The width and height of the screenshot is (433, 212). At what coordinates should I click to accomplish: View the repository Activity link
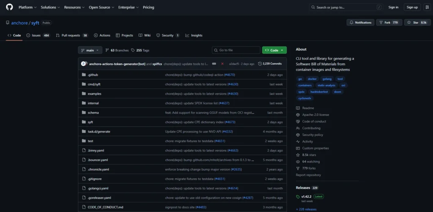coord(304,141)
